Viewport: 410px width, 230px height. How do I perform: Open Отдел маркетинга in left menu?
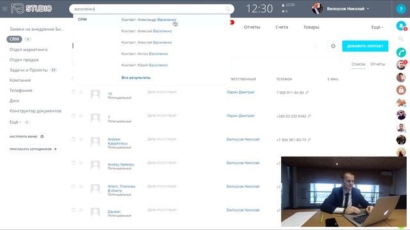[28, 50]
